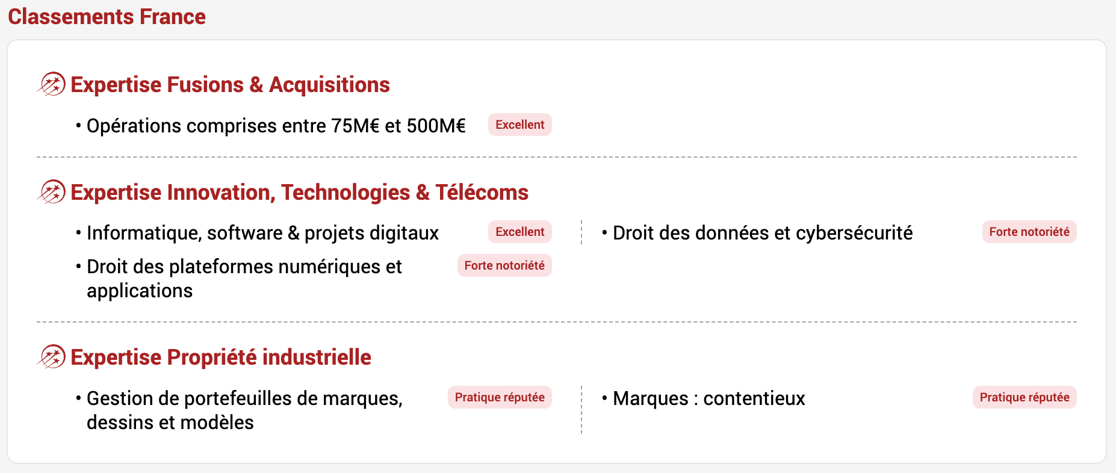
Task: Click Pratique réputée badge beside Gestion de portefeuilles
Action: click(500, 397)
